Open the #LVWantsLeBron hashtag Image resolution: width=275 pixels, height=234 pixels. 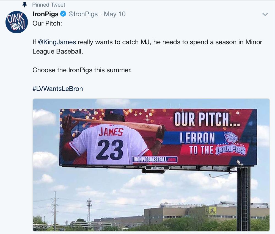[x=57, y=89]
